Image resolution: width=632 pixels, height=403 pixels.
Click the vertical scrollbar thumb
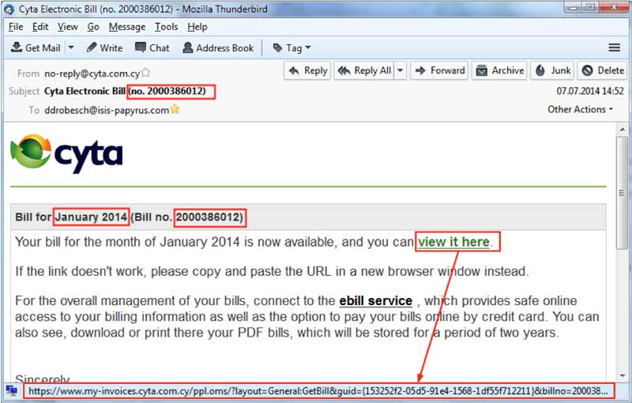click(623, 193)
